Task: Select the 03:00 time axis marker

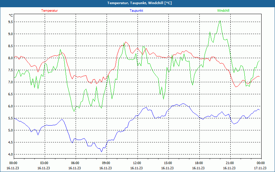Action: click(44, 163)
